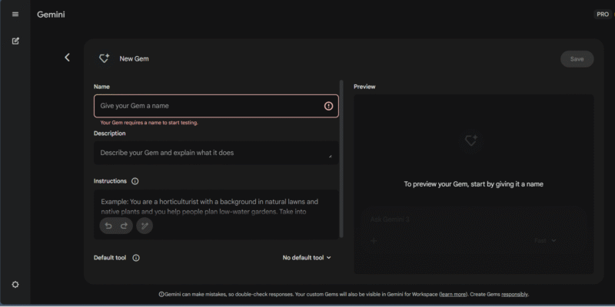This screenshot has height=307, width=615.
Task: Undo the last instructions edit
Action: [x=108, y=226]
